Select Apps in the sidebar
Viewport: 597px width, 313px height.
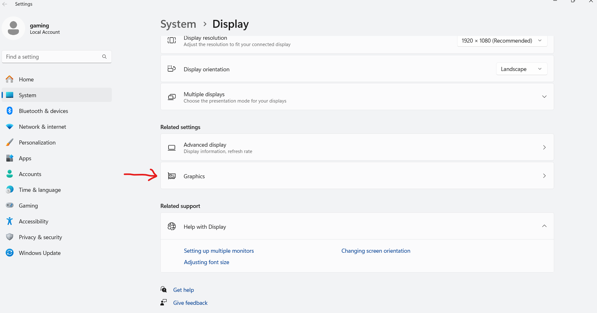click(25, 158)
